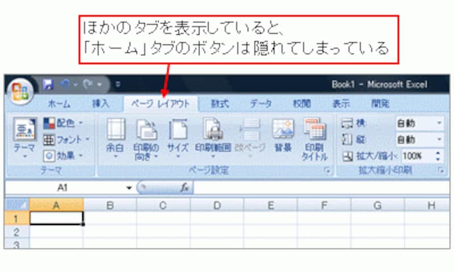The width and height of the screenshot is (454, 272).
Task: Select column G header
Action: 377,205
